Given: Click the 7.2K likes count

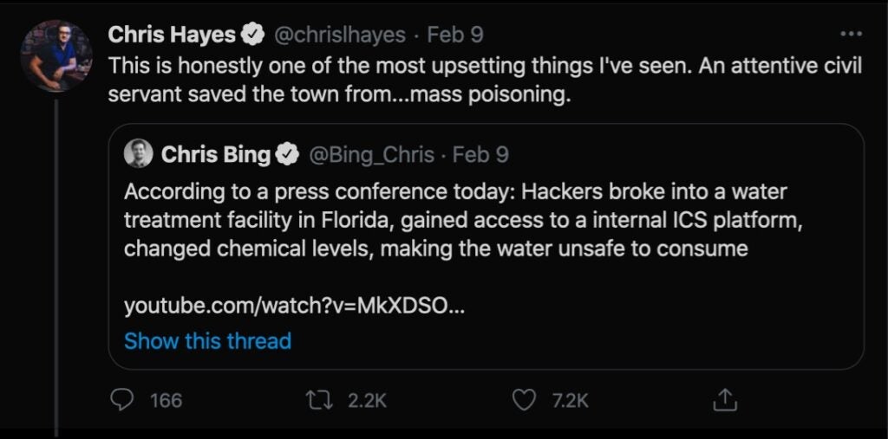Looking at the screenshot, I should click(570, 400).
